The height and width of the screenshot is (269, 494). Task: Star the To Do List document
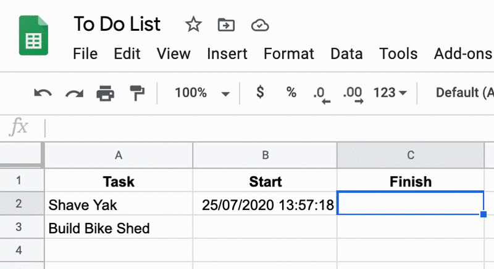[x=193, y=25]
